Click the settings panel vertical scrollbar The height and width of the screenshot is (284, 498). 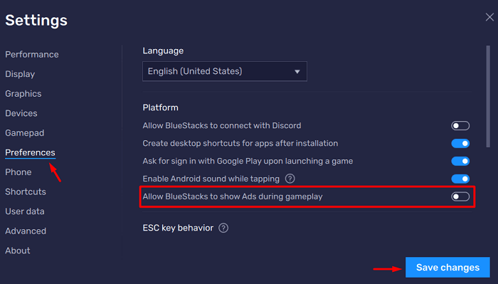[488, 96]
